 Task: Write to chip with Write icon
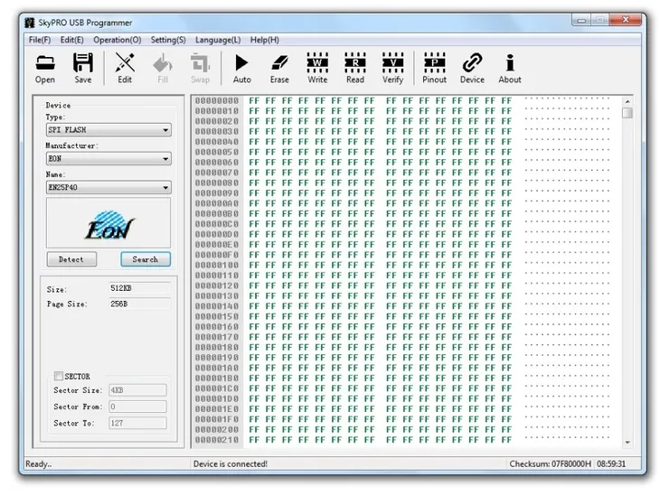click(317, 68)
